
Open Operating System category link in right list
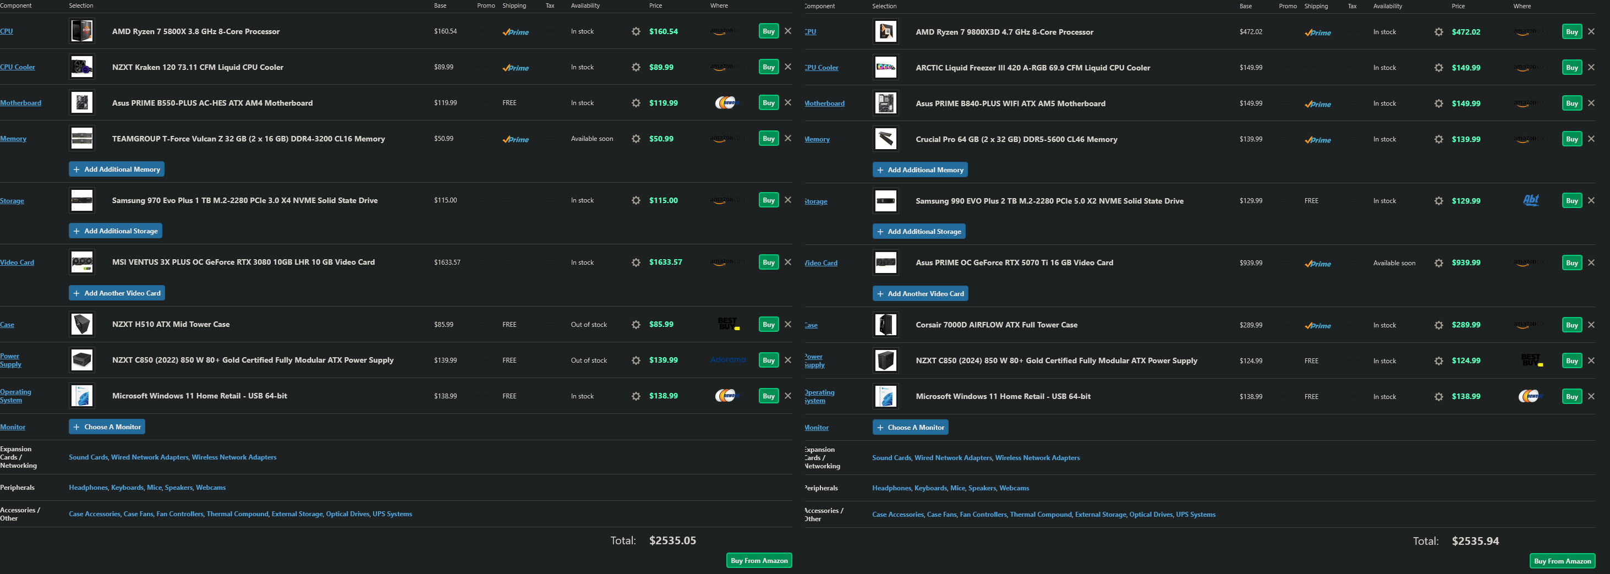click(x=819, y=396)
